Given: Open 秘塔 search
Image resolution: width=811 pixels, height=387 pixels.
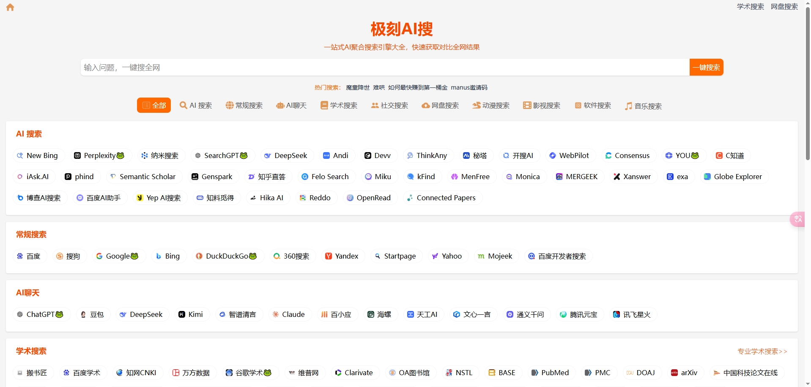Looking at the screenshot, I should (x=475, y=155).
